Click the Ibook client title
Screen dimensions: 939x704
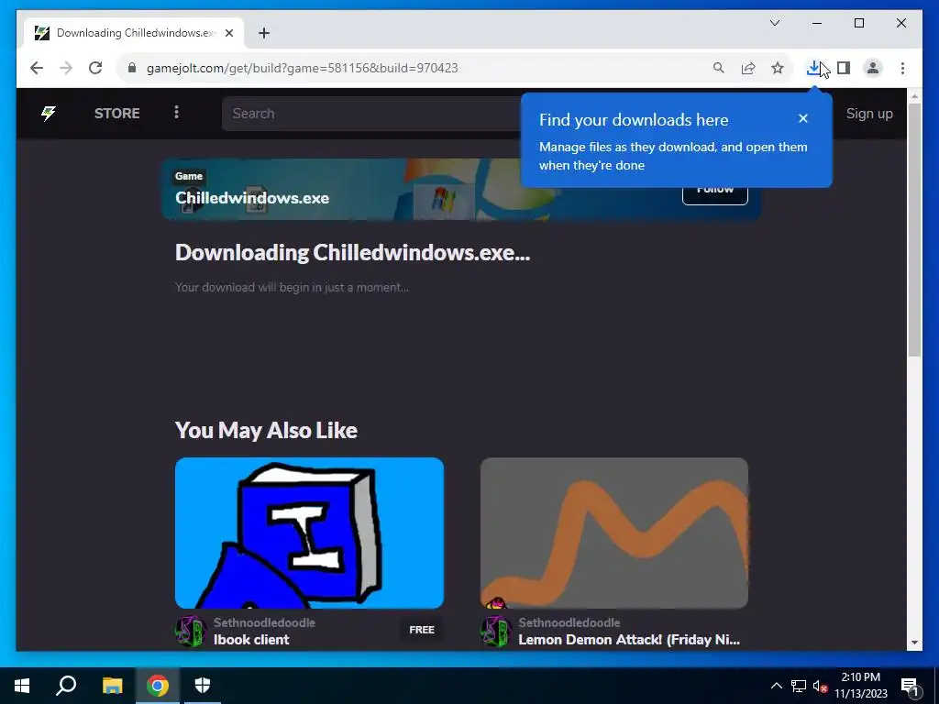click(x=251, y=639)
